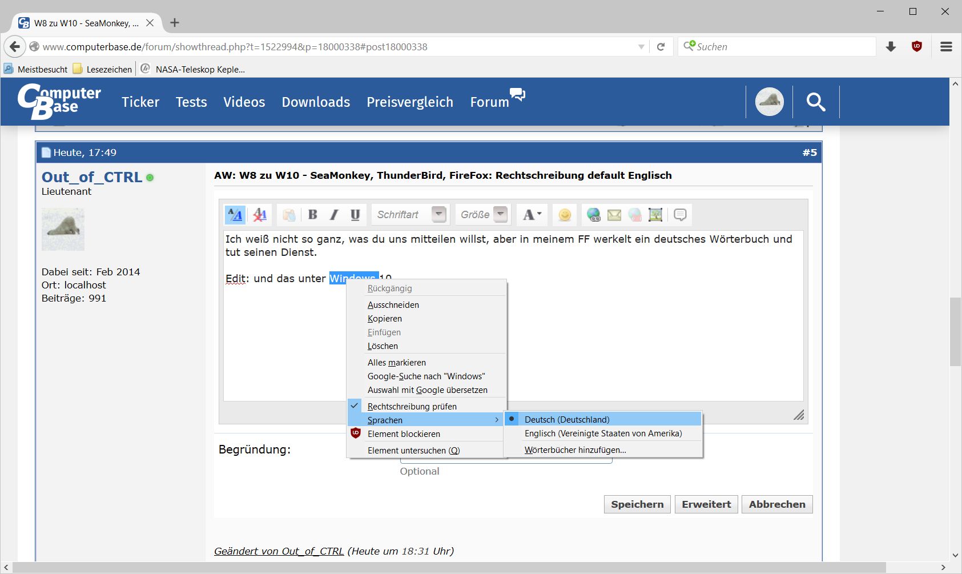Apply bold formatting with the B button
The width and height of the screenshot is (962, 574).
(313, 215)
